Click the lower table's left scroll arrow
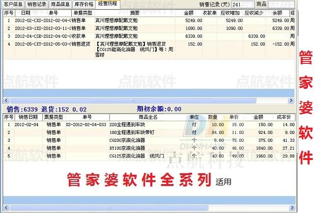This screenshot has width=315, height=213. (x=6, y=208)
